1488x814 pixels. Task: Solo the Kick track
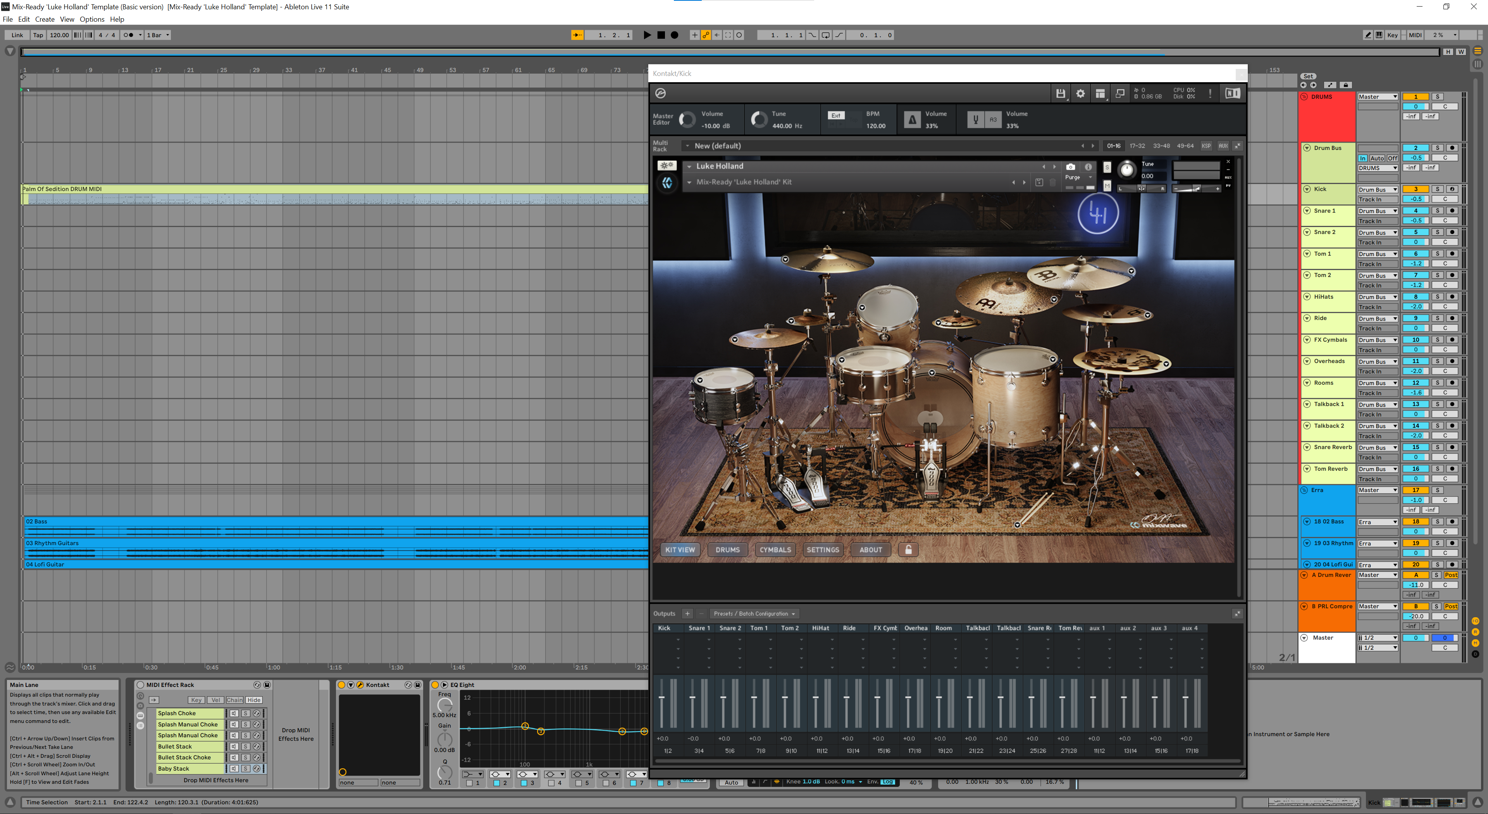pyautogui.click(x=1438, y=189)
